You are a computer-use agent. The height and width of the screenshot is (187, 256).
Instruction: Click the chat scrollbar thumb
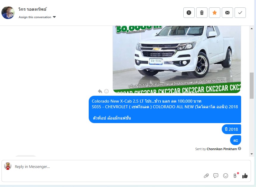(252, 85)
